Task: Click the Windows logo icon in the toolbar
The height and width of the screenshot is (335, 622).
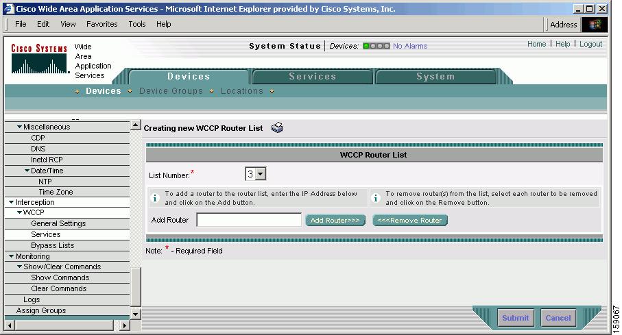Action: [x=595, y=25]
